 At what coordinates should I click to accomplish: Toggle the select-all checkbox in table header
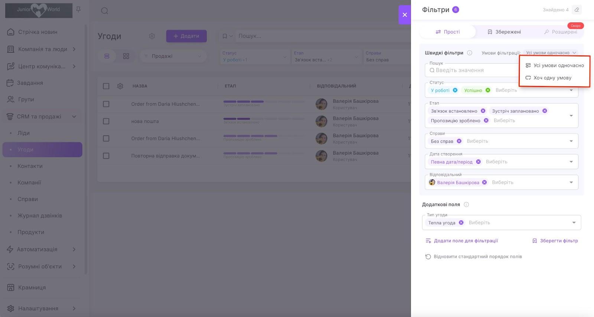(x=106, y=86)
